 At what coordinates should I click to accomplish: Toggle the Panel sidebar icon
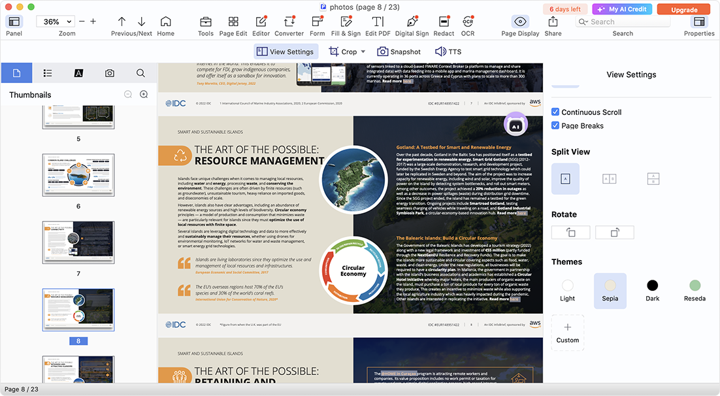[14, 22]
